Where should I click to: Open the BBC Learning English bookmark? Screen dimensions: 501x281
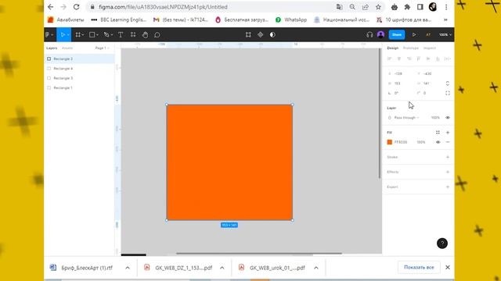pos(118,20)
